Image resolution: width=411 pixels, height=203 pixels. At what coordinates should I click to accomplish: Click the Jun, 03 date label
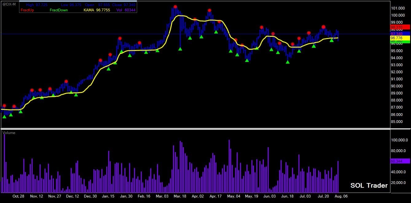tap(270, 196)
